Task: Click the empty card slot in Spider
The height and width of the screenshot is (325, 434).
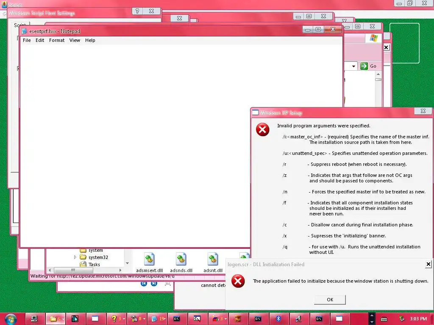Action: tap(404, 43)
